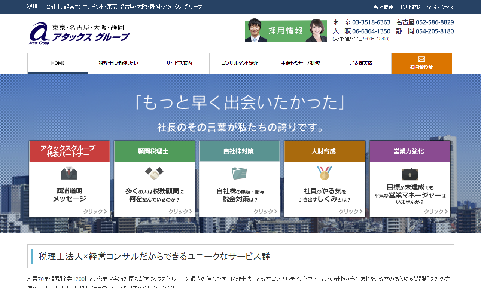
Task: Click 多くの人は税務顧問に何を望んでいるのか text
Action: (x=154, y=195)
